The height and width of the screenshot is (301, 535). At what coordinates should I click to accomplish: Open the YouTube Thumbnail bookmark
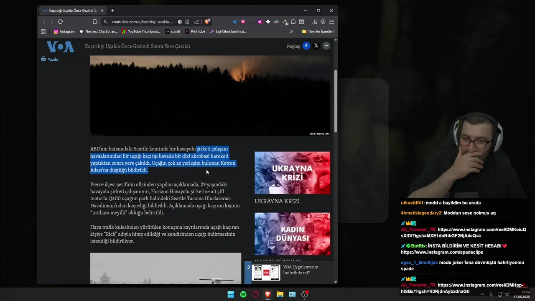pos(141,31)
